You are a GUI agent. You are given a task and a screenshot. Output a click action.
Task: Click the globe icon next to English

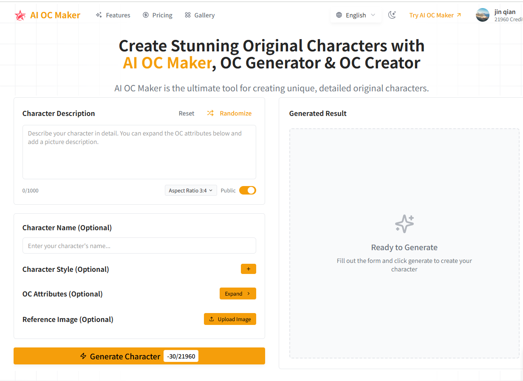point(339,15)
